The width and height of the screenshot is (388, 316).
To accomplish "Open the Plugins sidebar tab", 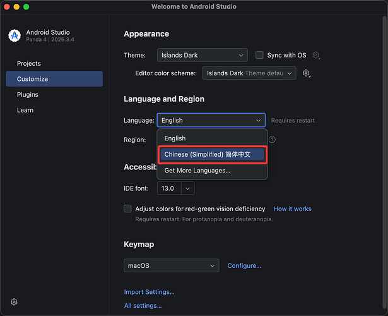I will (54, 94).
